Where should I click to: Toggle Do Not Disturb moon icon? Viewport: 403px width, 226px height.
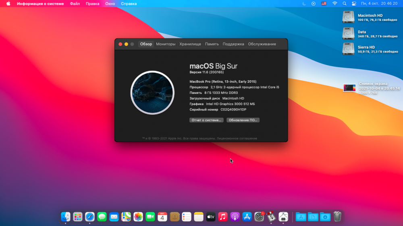click(304, 4)
